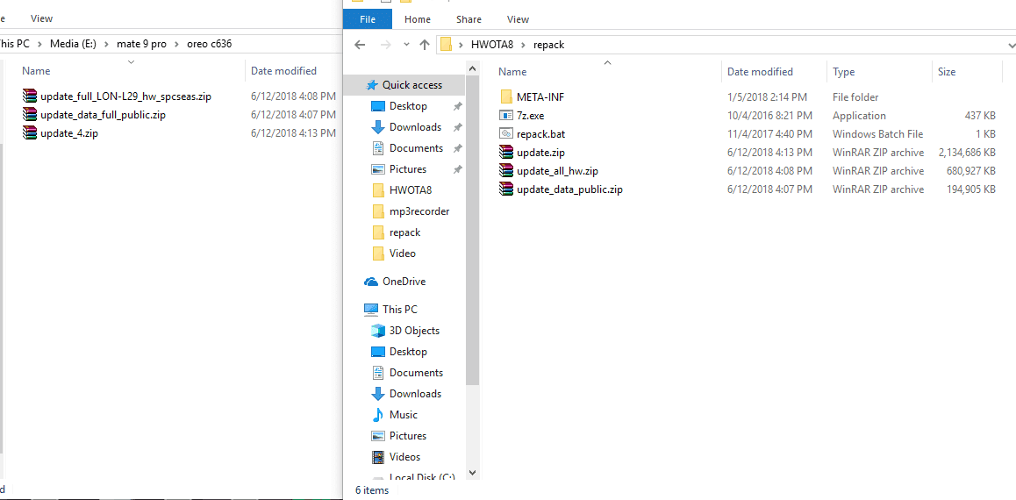Viewport: 1016px width, 500px height.
Task: Click the sidebar scrollbar up arrow
Action: coord(472,68)
